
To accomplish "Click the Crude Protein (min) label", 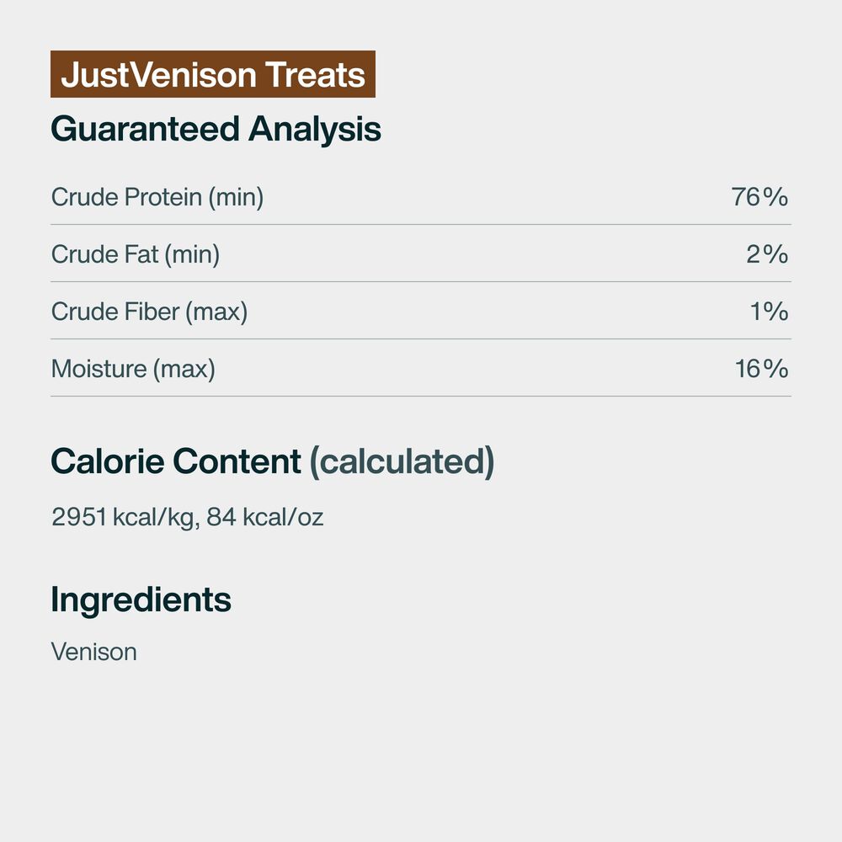I will pyautogui.click(x=157, y=197).
